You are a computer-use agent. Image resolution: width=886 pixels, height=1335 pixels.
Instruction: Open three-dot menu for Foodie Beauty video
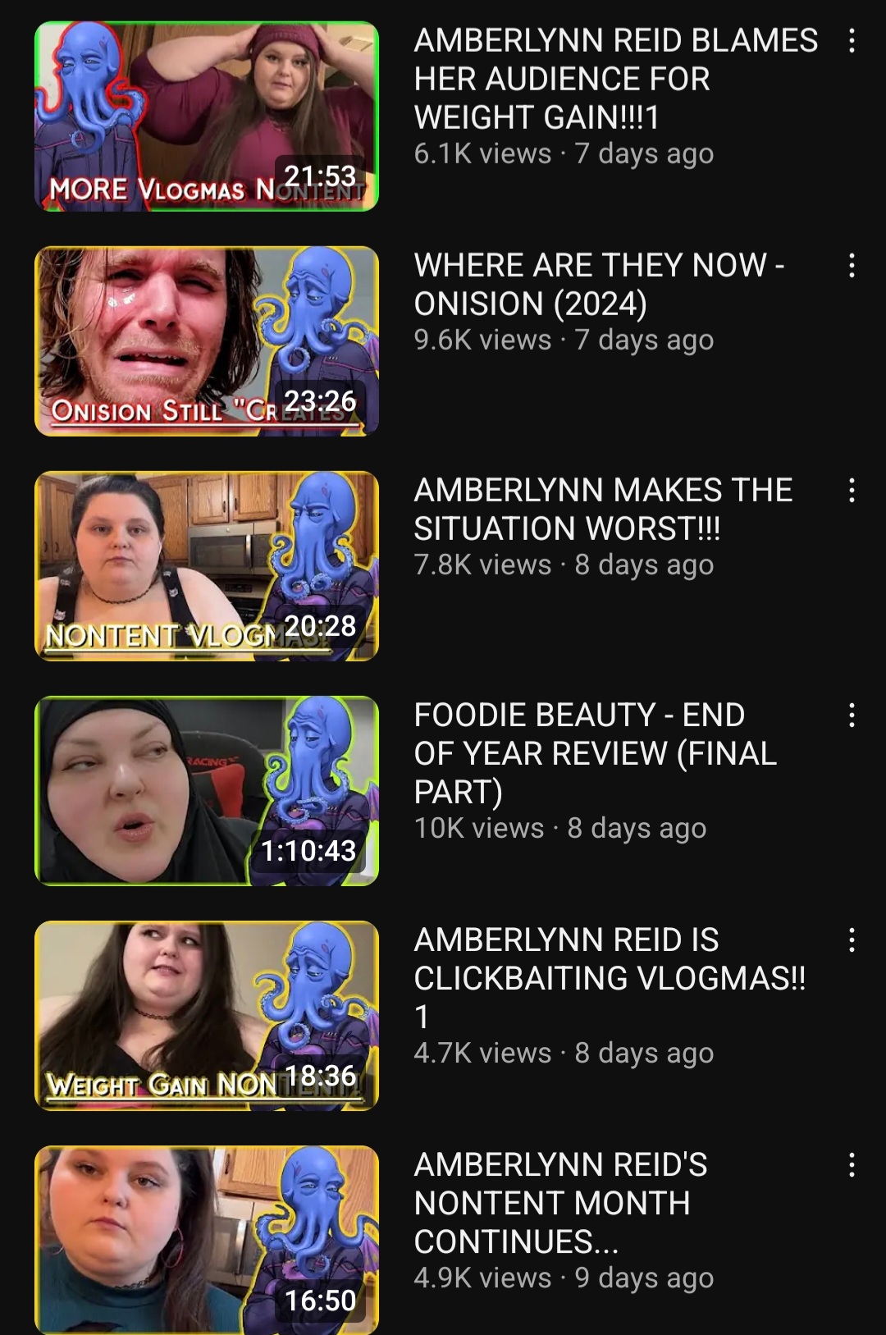pyautogui.click(x=852, y=715)
